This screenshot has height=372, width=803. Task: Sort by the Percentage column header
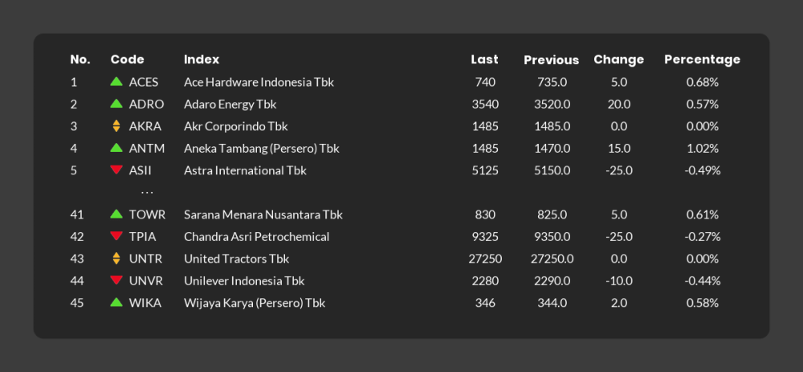[x=702, y=59]
